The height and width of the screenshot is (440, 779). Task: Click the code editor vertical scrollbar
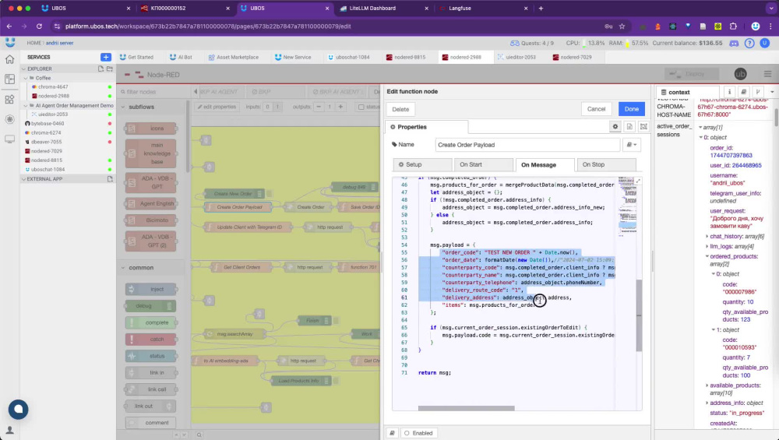point(639,315)
